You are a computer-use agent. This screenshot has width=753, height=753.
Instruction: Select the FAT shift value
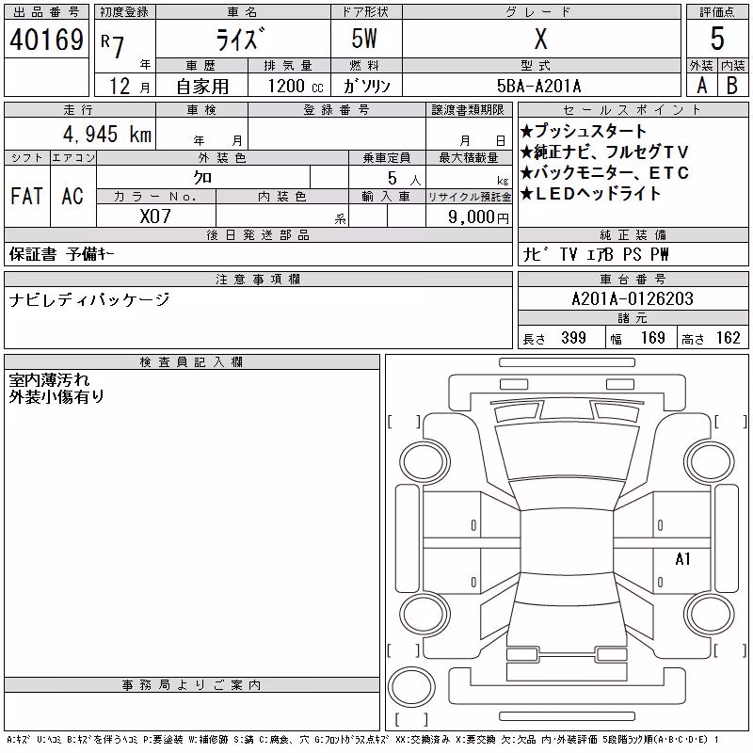coord(26,197)
